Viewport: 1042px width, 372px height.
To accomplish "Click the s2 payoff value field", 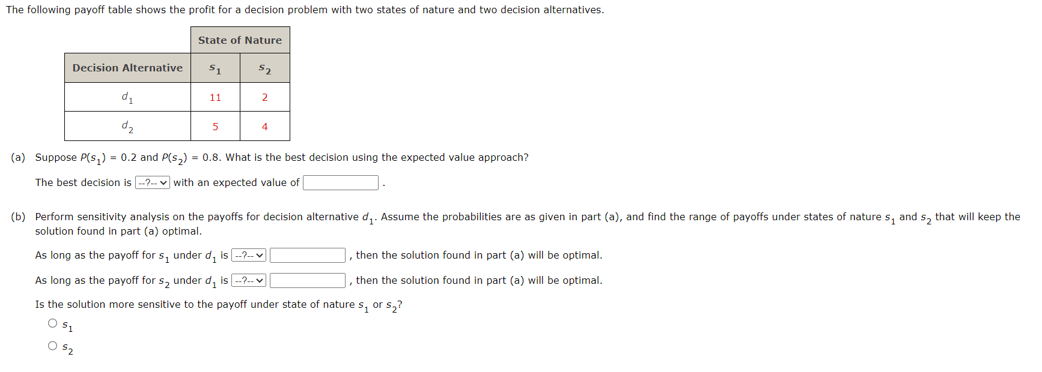I will [x=307, y=281].
